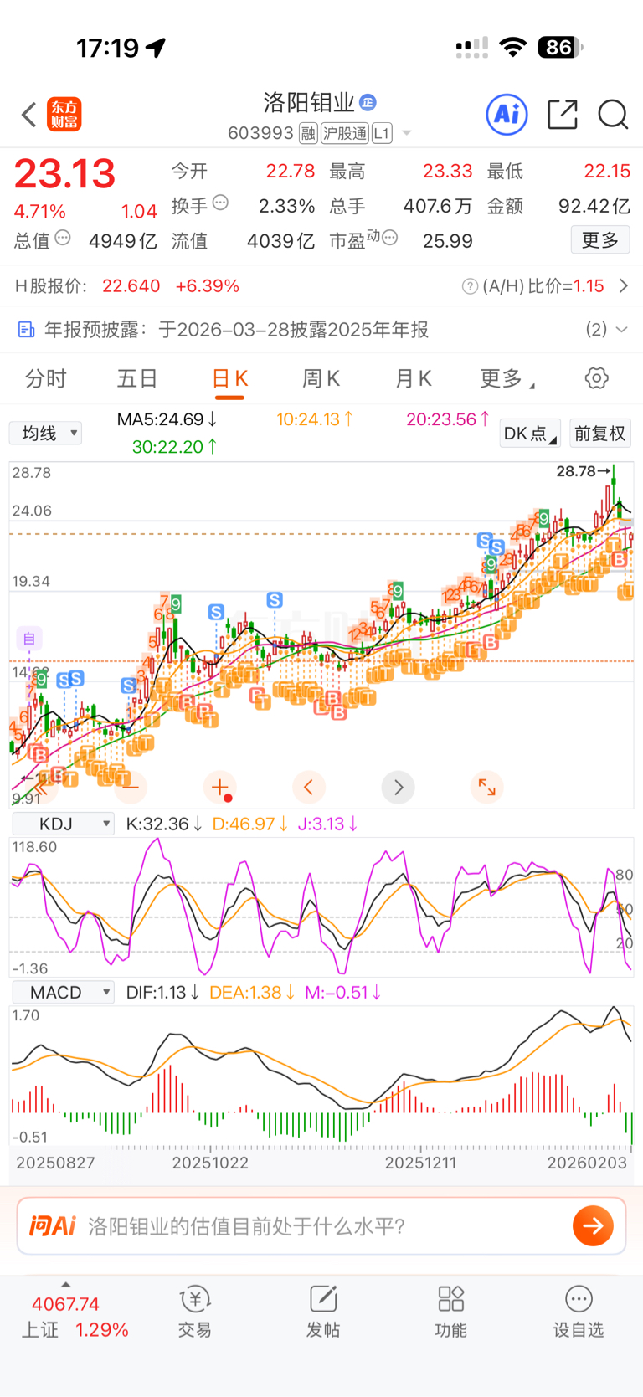Tap the double-left rewind chart icon
Viewport: 643px width, 1397px height.
41,787
